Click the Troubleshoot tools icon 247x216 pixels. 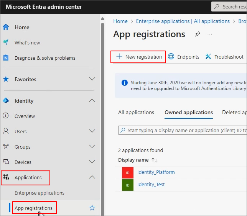pyautogui.click(x=208, y=56)
